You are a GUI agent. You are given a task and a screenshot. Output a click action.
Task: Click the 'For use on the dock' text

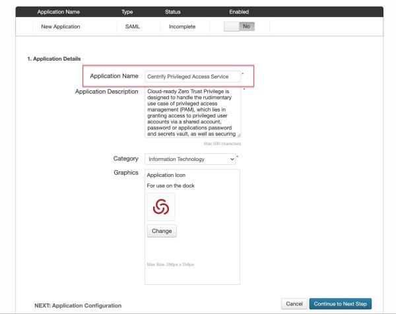[171, 185]
